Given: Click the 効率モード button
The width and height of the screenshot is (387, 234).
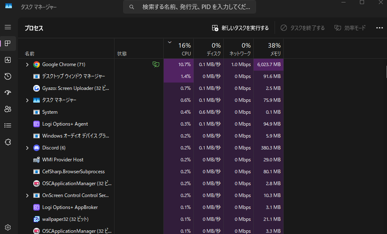Looking at the screenshot, I should [350, 28].
